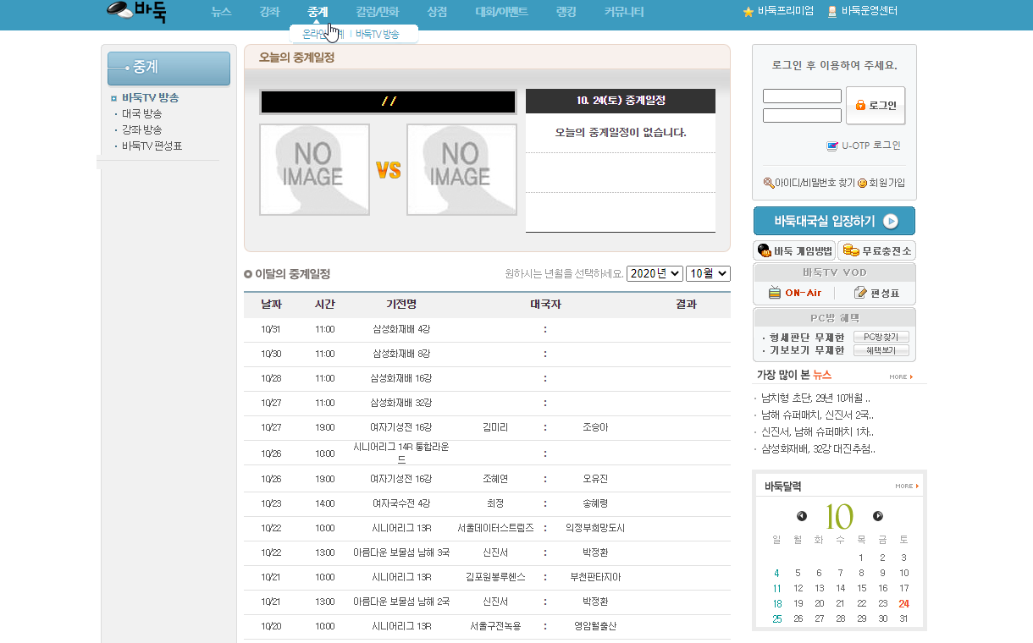Open the news item 삼성화재배, 32강 대진추첨

(818, 449)
